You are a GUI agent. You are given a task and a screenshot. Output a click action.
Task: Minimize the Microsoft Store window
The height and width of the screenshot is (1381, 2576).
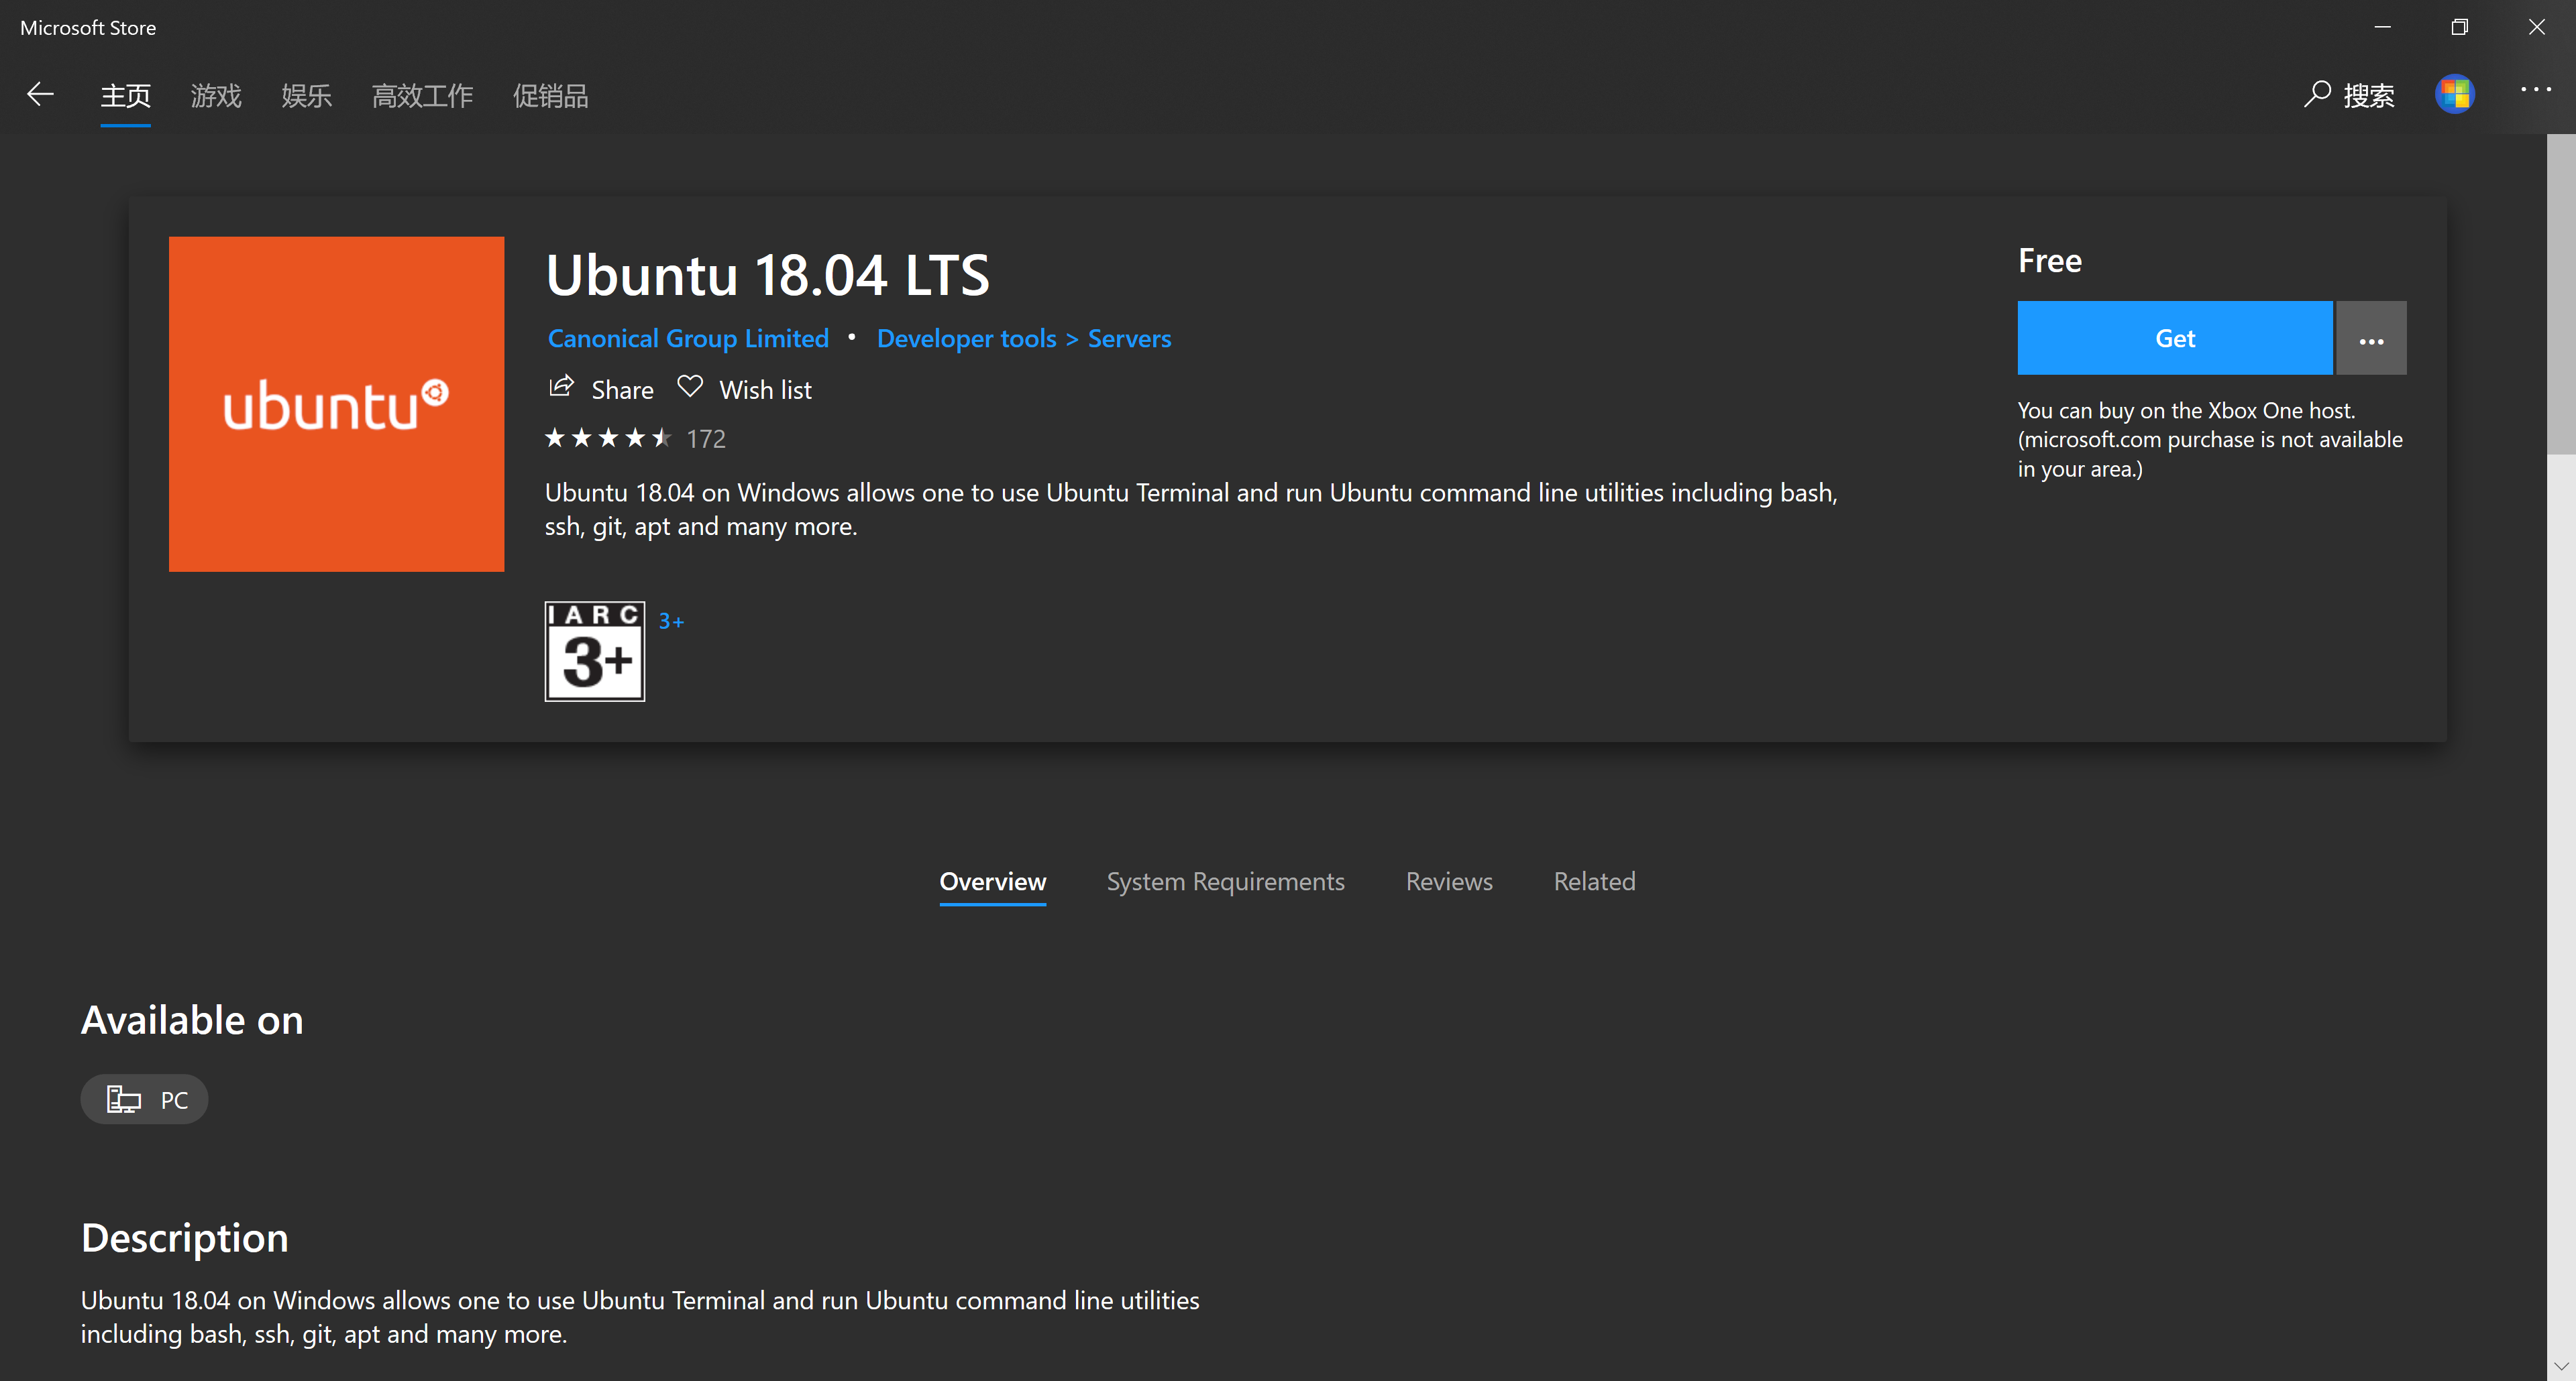tap(2383, 27)
